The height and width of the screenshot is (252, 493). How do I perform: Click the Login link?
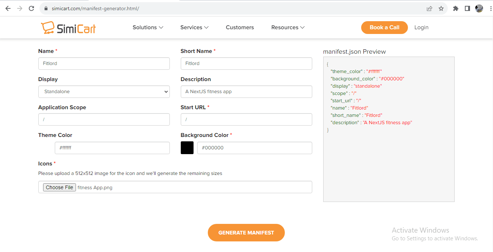(421, 27)
